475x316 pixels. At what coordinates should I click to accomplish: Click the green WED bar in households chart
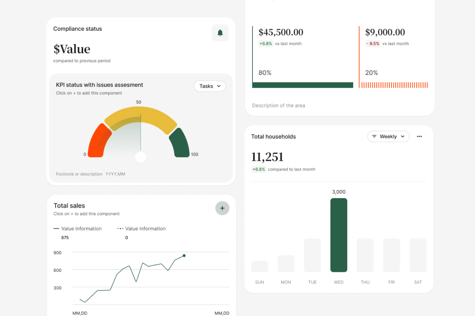coord(339,235)
